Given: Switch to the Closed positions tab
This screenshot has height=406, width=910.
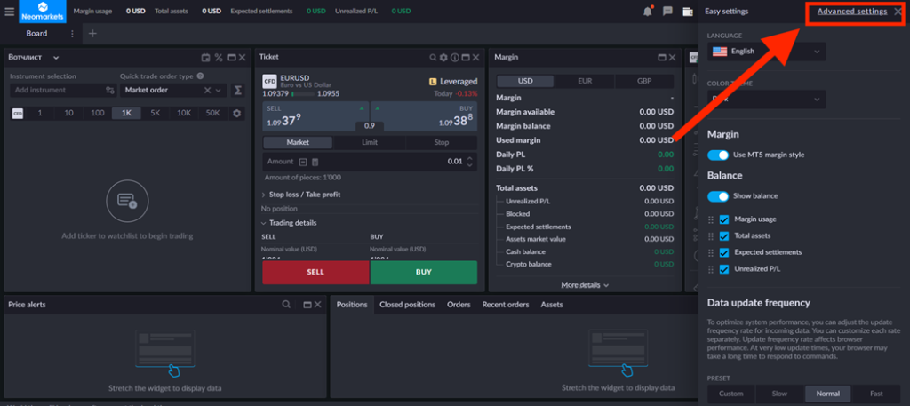Looking at the screenshot, I should coord(407,305).
